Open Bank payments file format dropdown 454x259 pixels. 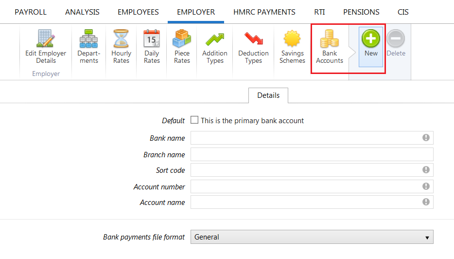(x=312, y=237)
